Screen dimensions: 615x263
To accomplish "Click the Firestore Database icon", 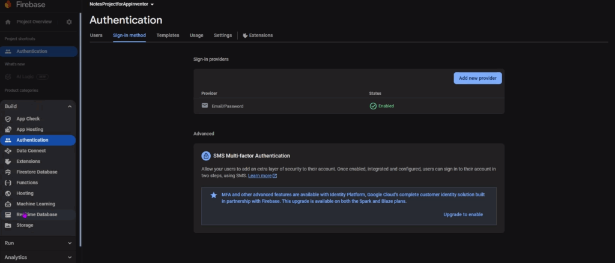I will (x=8, y=172).
